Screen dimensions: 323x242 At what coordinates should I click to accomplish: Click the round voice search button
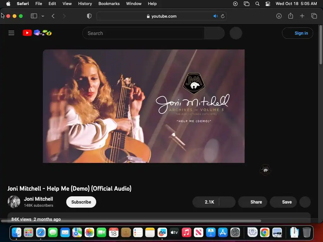pyautogui.click(x=236, y=33)
